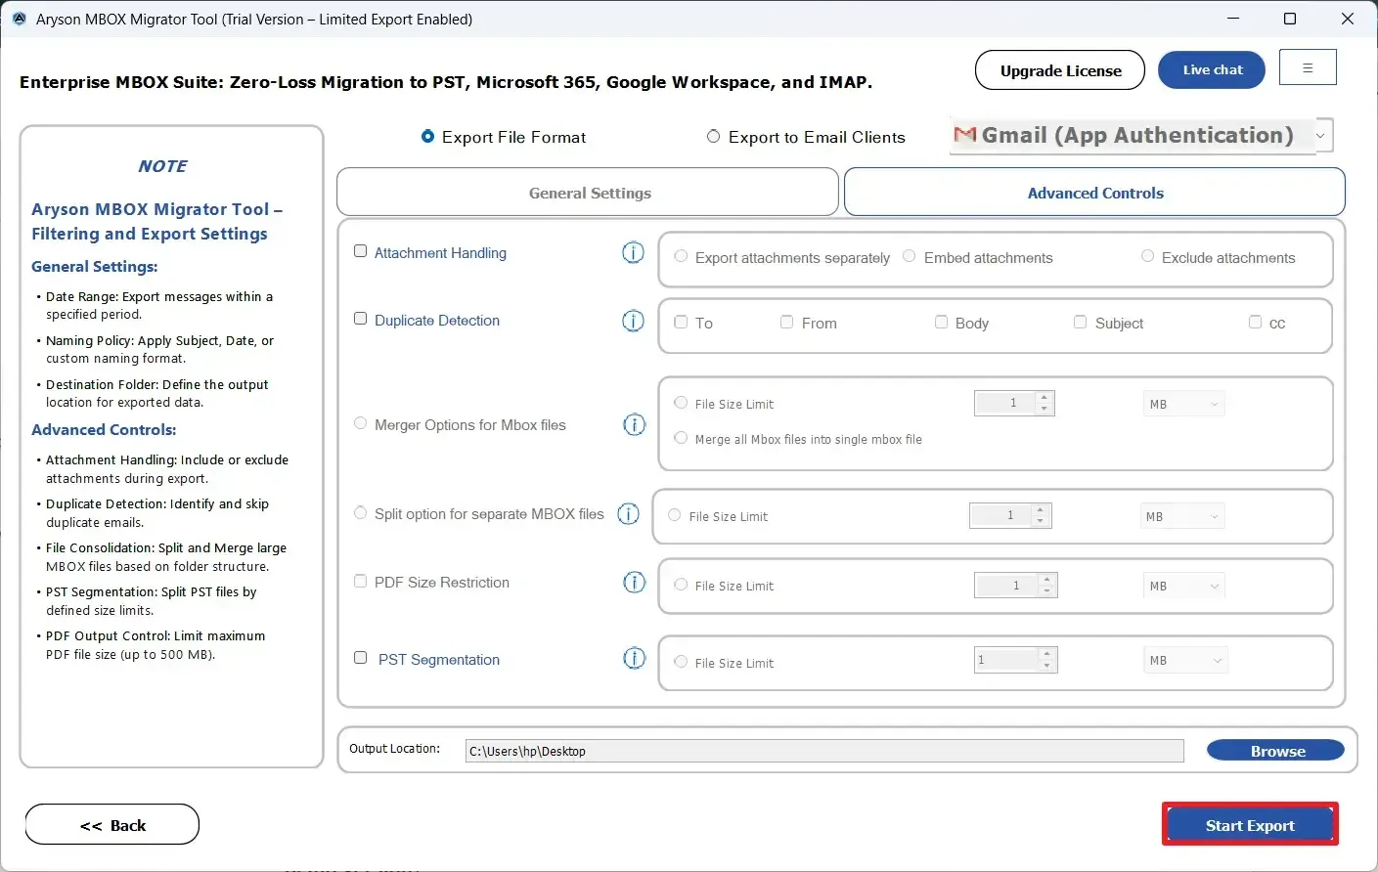Expand MB unit dropdown in Split option row
This screenshot has width=1378, height=872.
pos(1181,516)
